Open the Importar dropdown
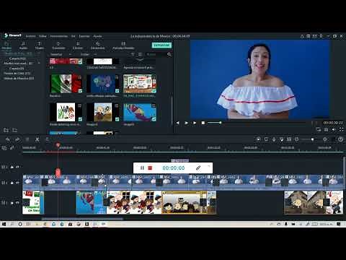346x260 pixels. point(61,54)
